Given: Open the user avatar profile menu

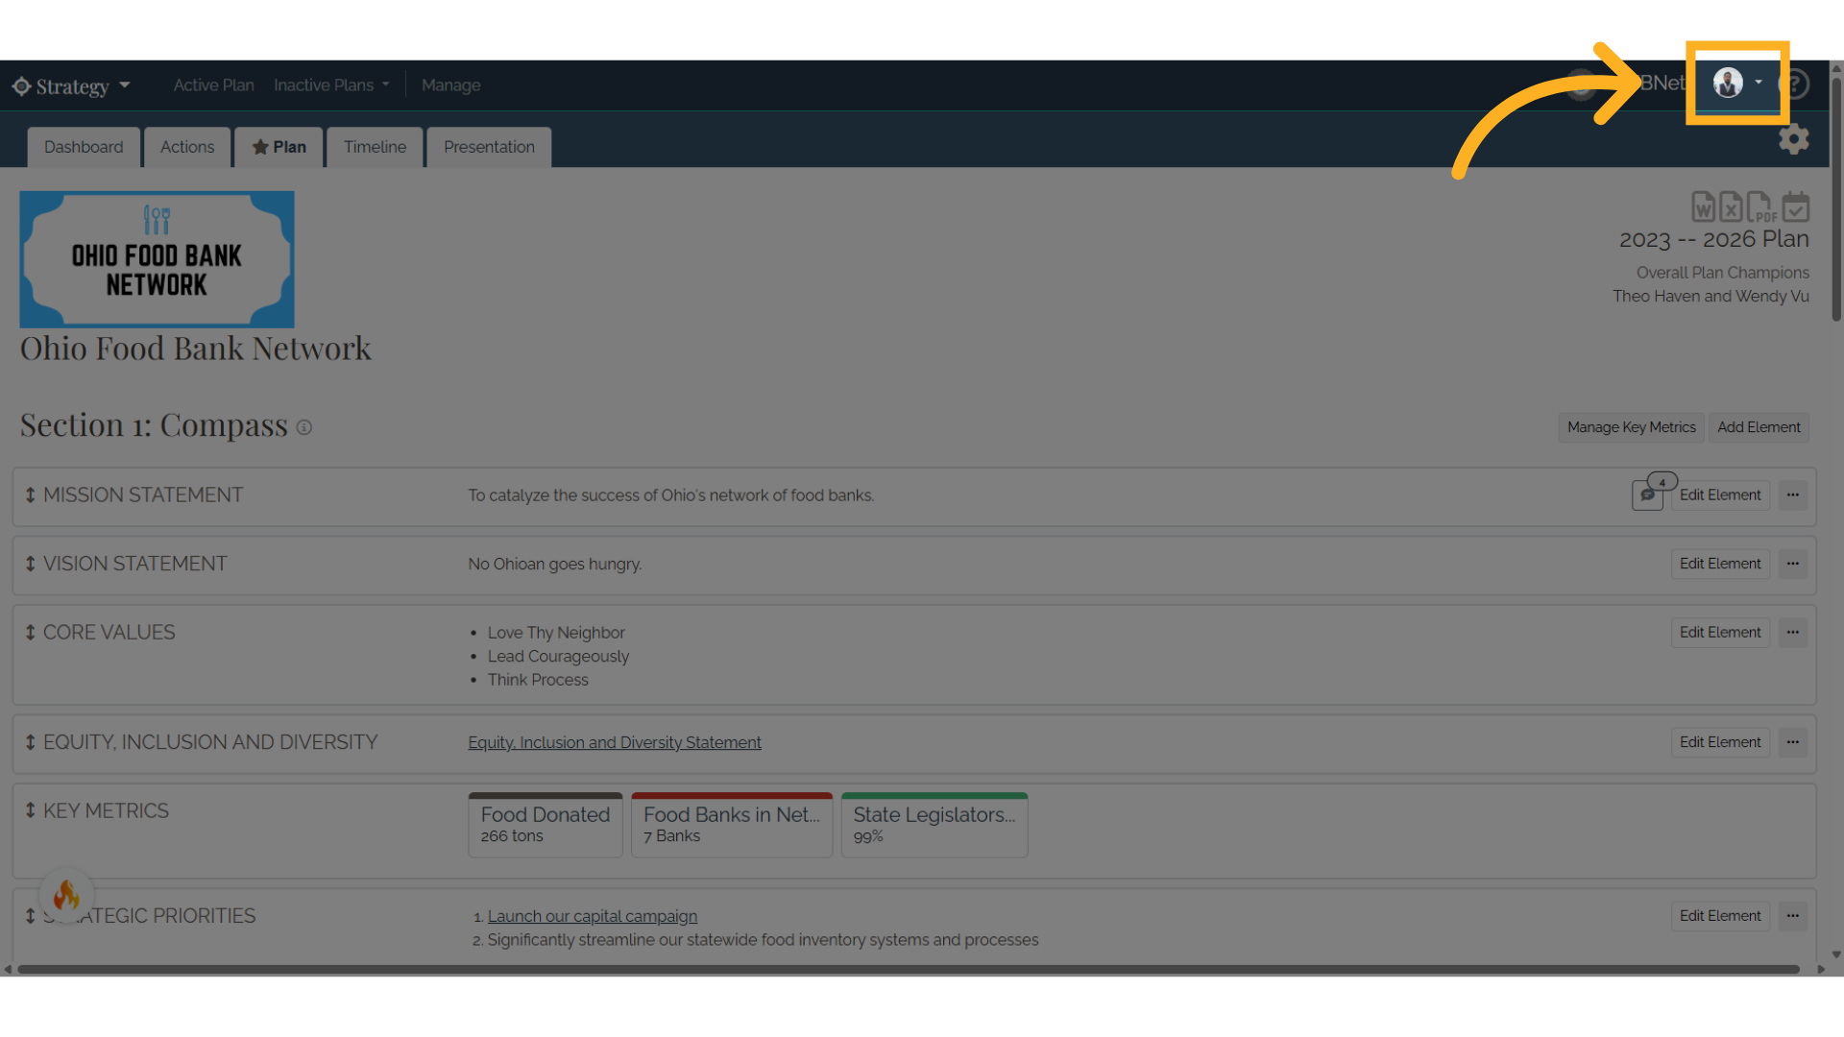Looking at the screenshot, I should tap(1736, 83).
